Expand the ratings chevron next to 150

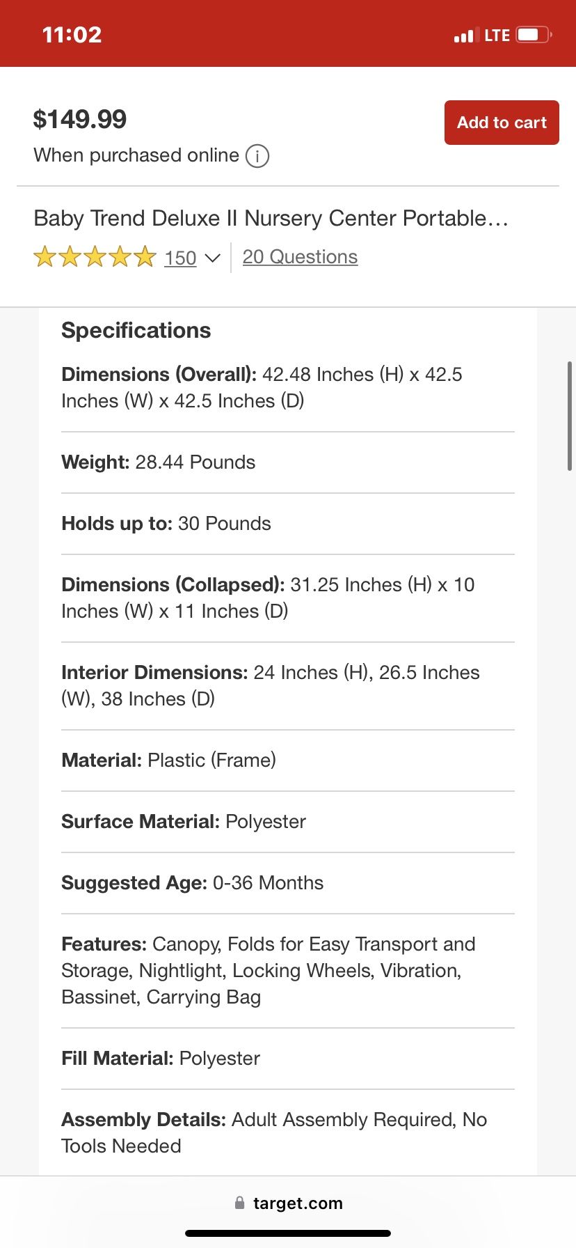pyautogui.click(x=212, y=258)
